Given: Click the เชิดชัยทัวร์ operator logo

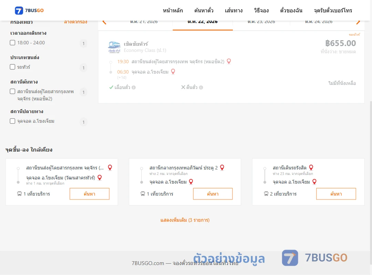Looking at the screenshot, I should 114,47.
